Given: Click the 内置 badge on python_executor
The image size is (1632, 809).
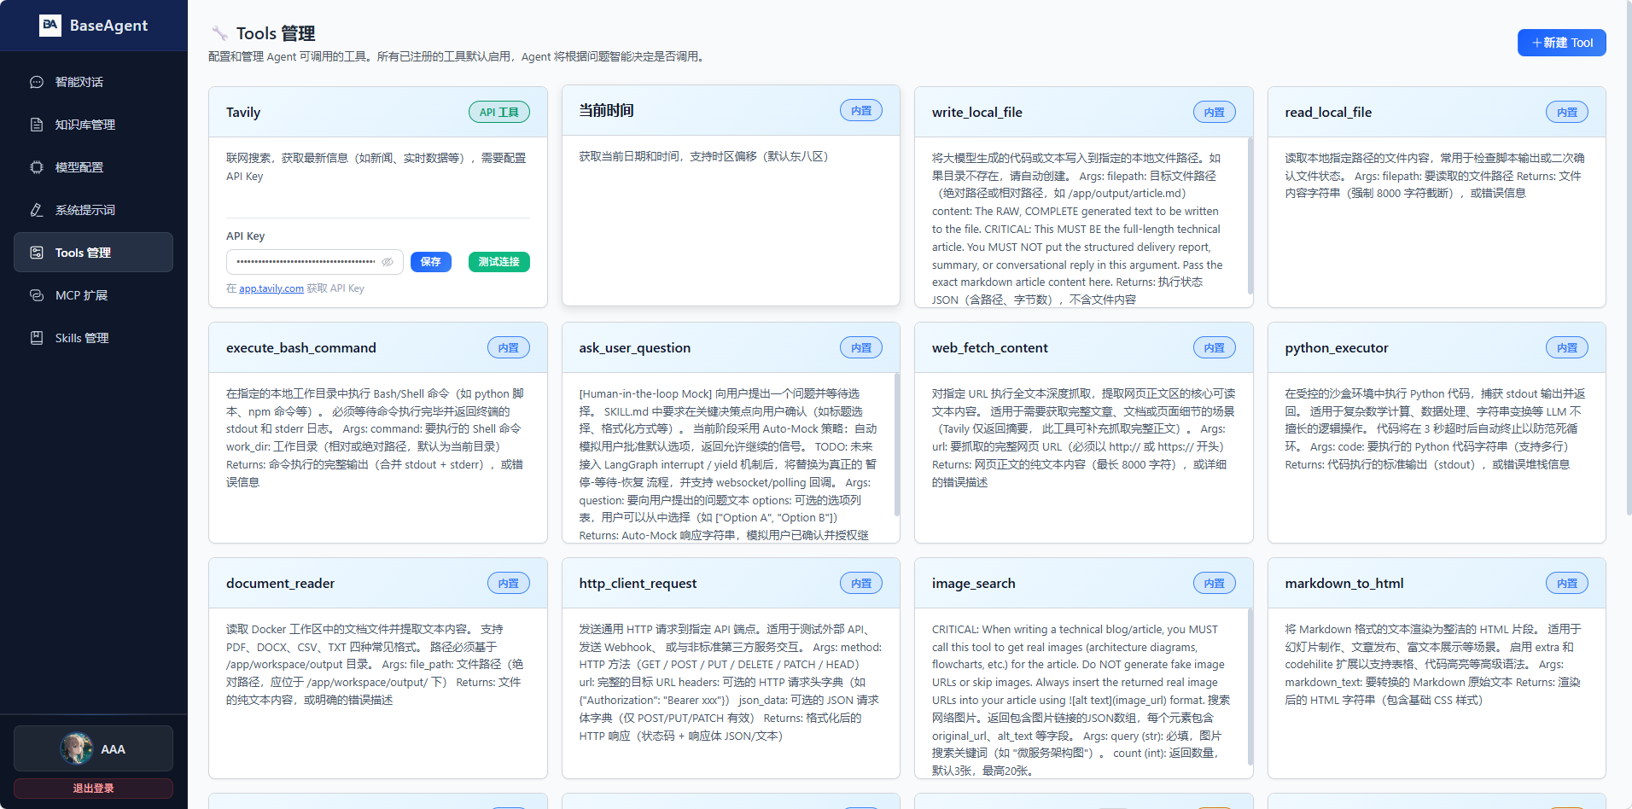Looking at the screenshot, I should pos(1567,347).
